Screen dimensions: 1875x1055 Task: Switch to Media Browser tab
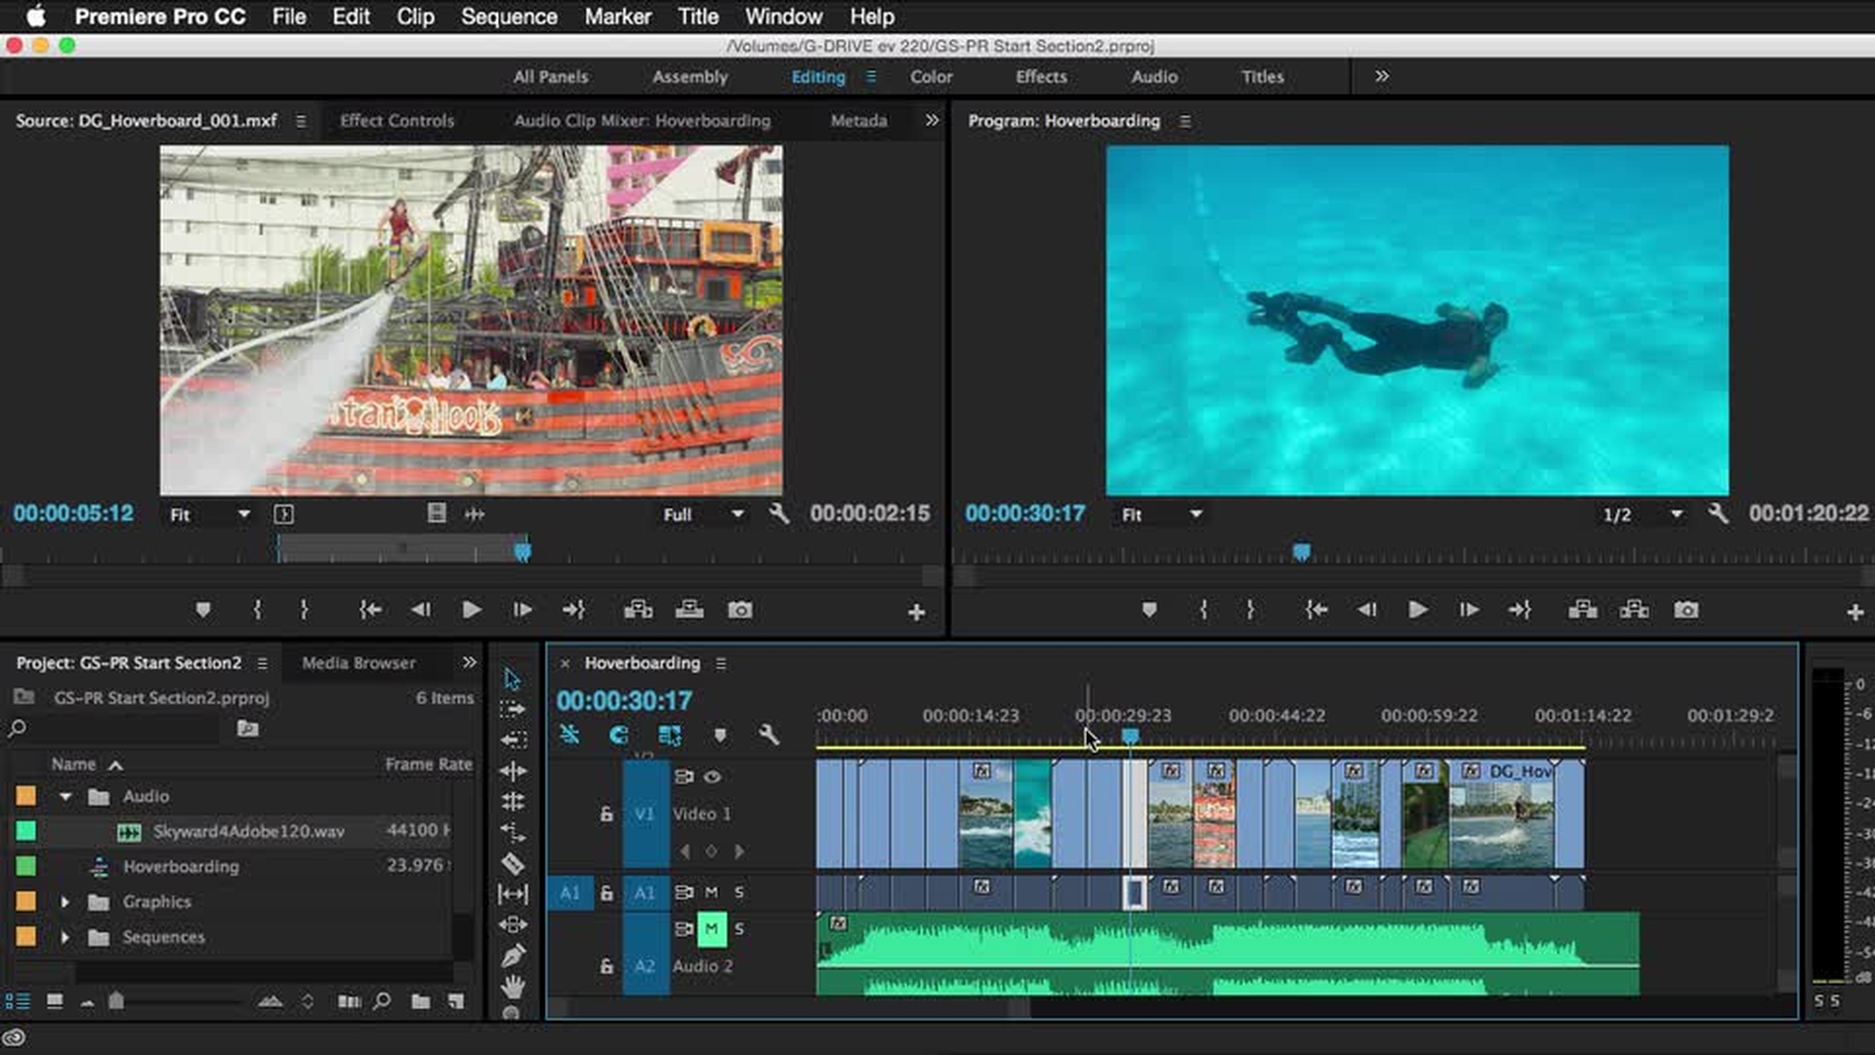358,663
